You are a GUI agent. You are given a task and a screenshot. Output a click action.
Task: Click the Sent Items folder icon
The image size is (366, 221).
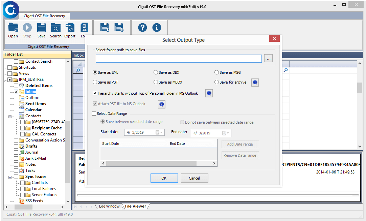point(21,104)
